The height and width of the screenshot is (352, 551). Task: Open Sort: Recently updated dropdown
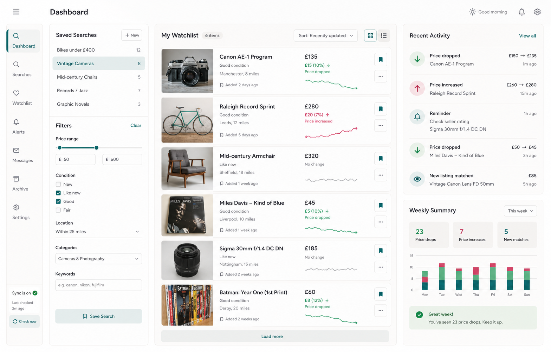click(326, 35)
